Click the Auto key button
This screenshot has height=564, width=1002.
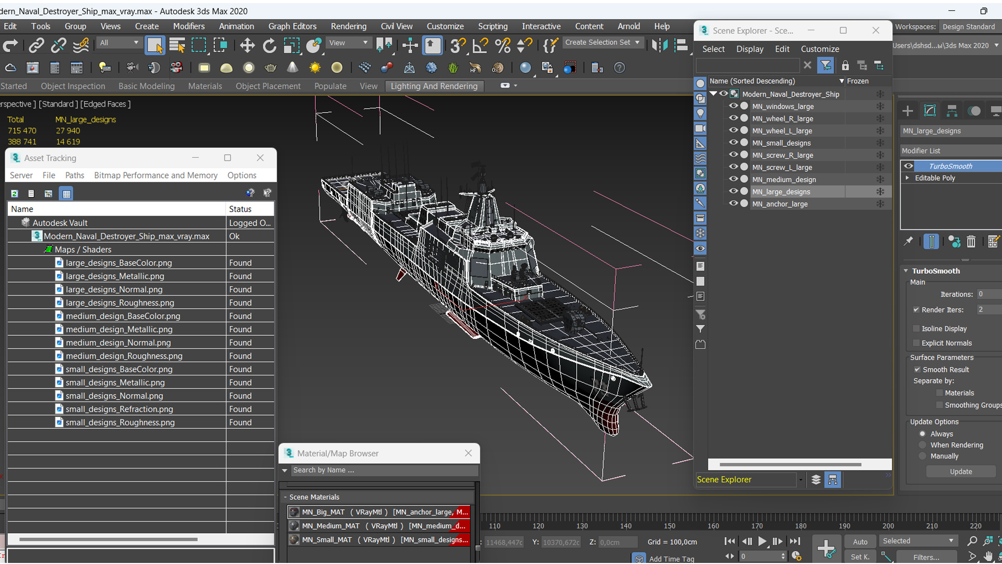click(x=860, y=542)
